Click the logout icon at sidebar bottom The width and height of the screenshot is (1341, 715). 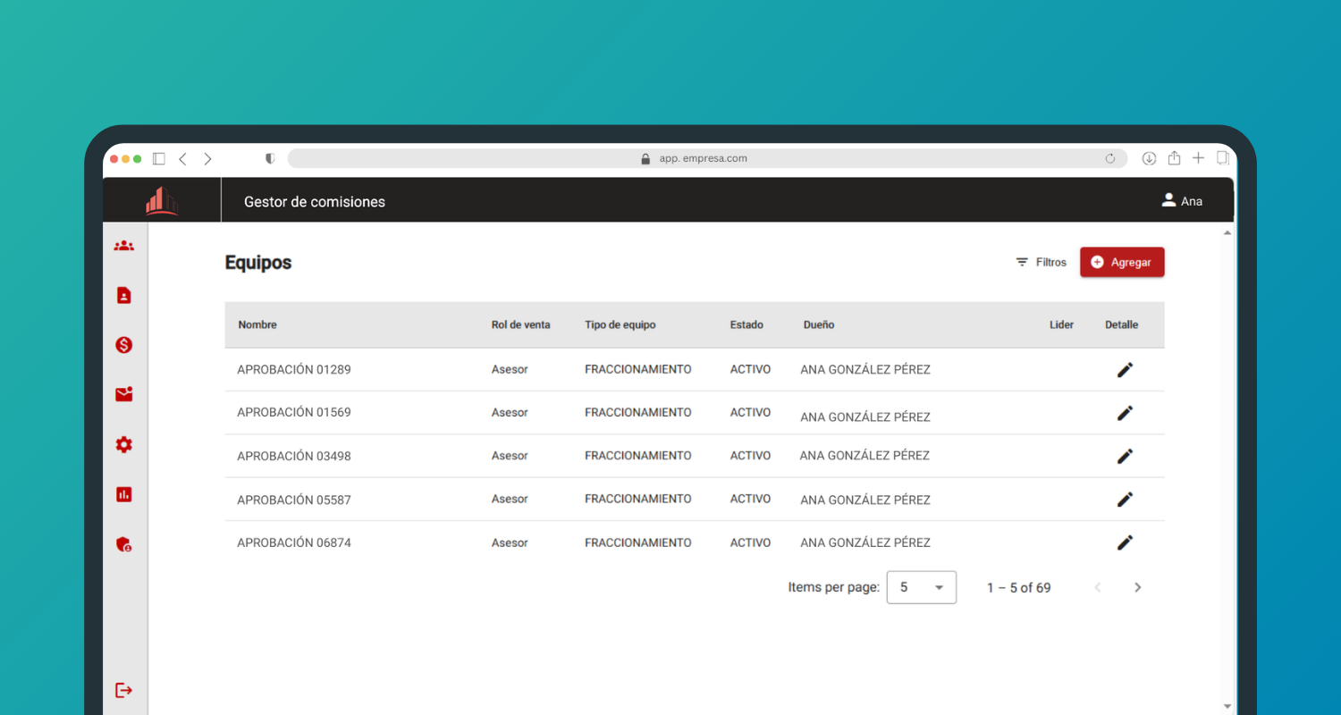(x=124, y=690)
